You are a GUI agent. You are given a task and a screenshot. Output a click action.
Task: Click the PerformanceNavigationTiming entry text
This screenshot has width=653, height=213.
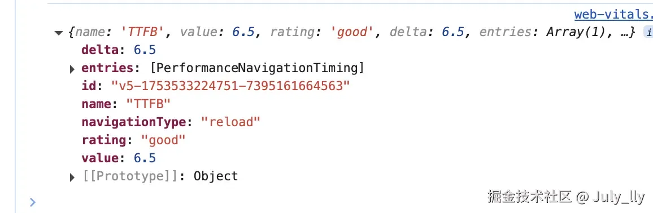(x=257, y=68)
